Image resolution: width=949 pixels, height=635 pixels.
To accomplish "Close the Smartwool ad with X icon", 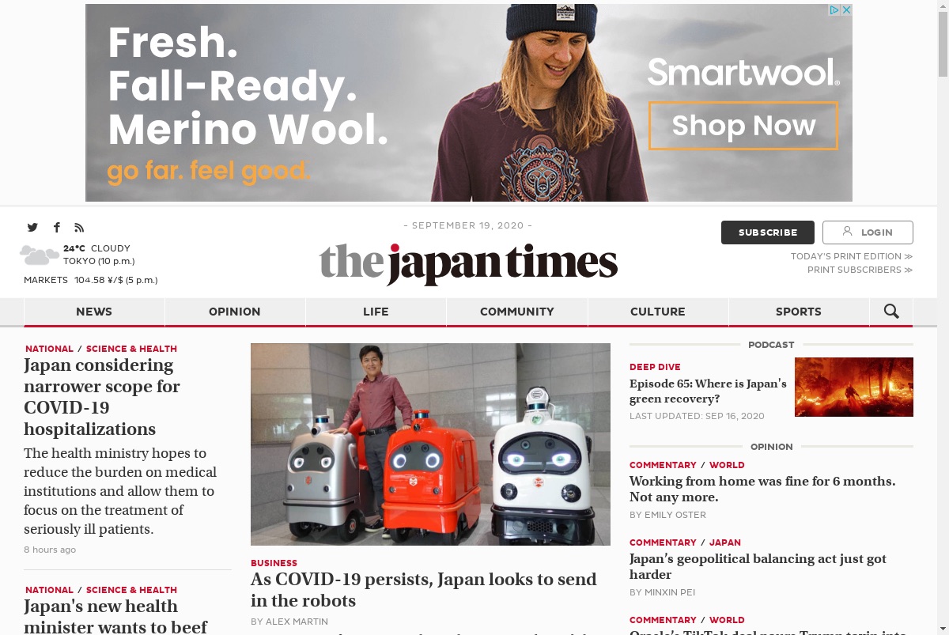I will tap(846, 10).
